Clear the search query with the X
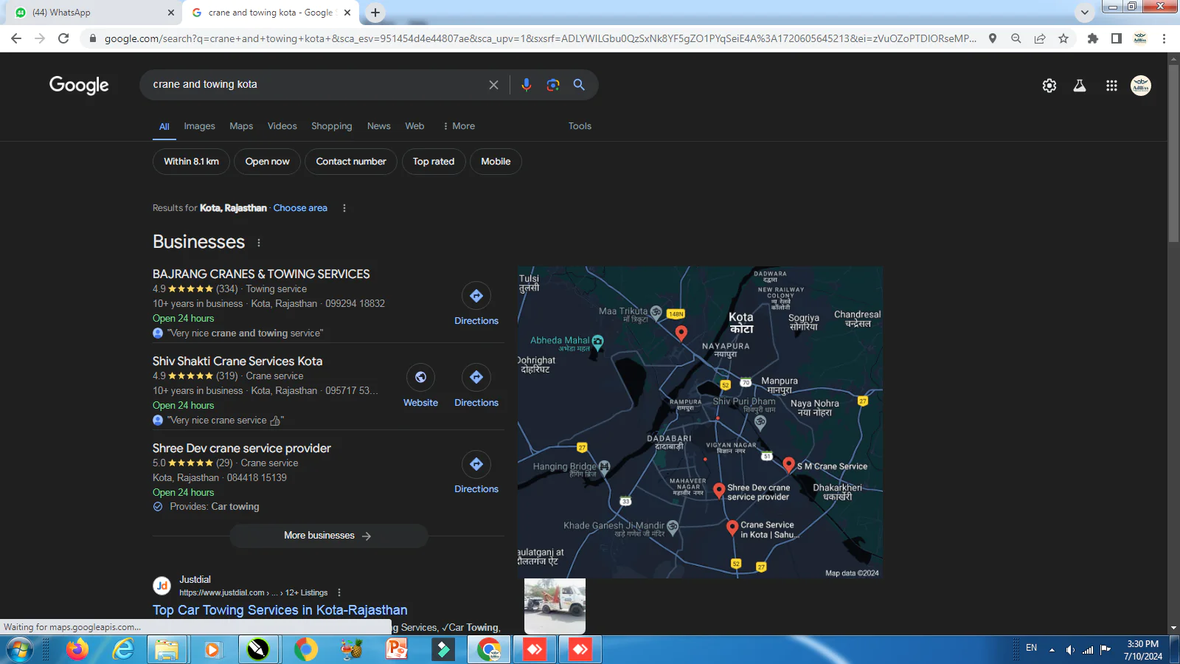1180x664 pixels. [493, 85]
